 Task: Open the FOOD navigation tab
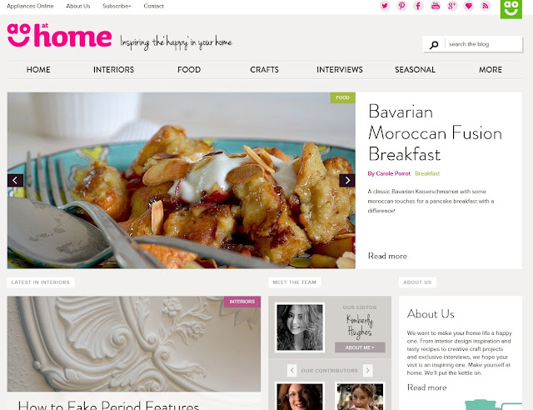coord(189,70)
